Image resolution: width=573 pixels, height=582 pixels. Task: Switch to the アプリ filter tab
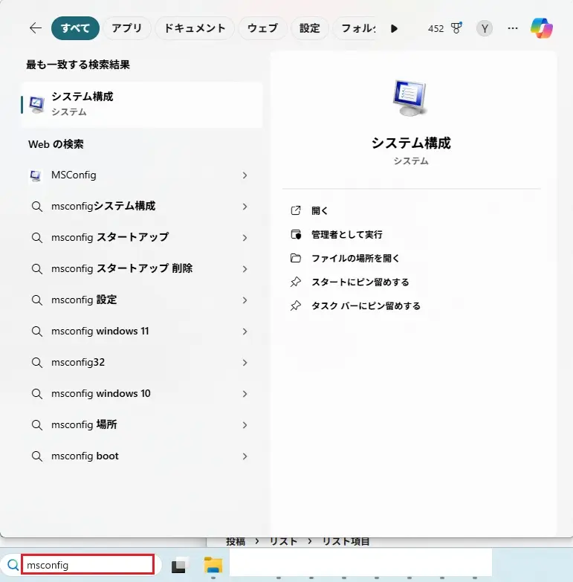(x=126, y=28)
